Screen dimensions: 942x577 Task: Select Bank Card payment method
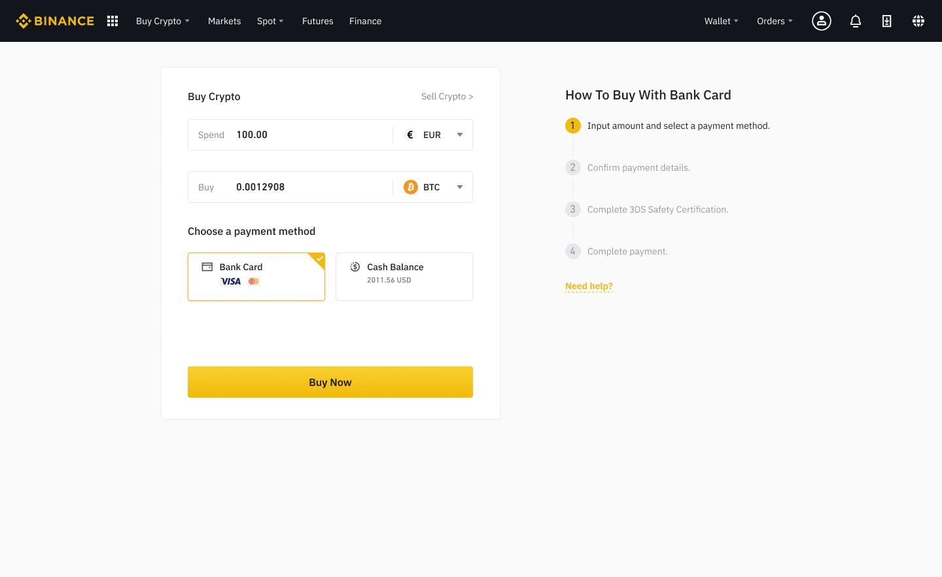click(256, 277)
